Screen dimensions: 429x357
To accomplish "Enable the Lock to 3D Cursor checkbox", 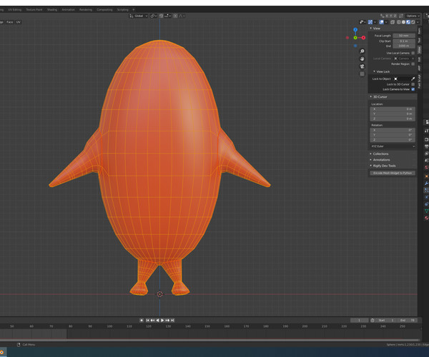I will (413, 84).
